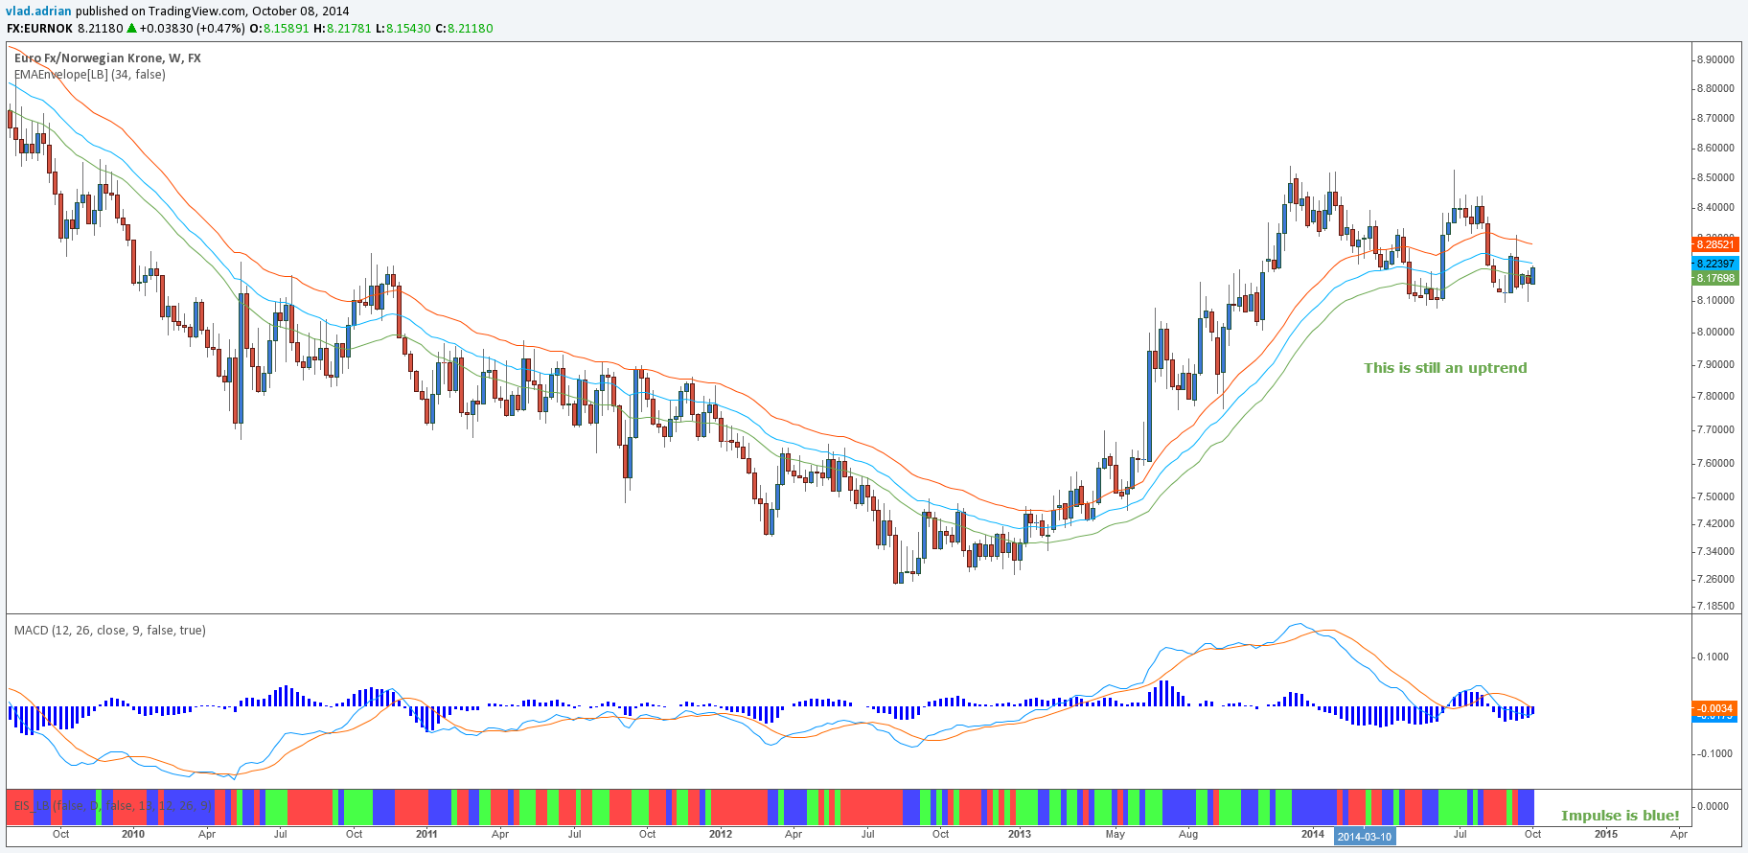
Task: Click the 2013 label on time axis
Action: (x=1020, y=834)
